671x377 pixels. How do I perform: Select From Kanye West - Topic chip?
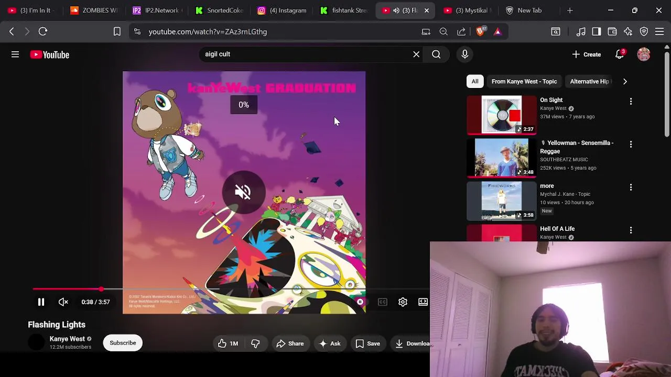(x=524, y=81)
